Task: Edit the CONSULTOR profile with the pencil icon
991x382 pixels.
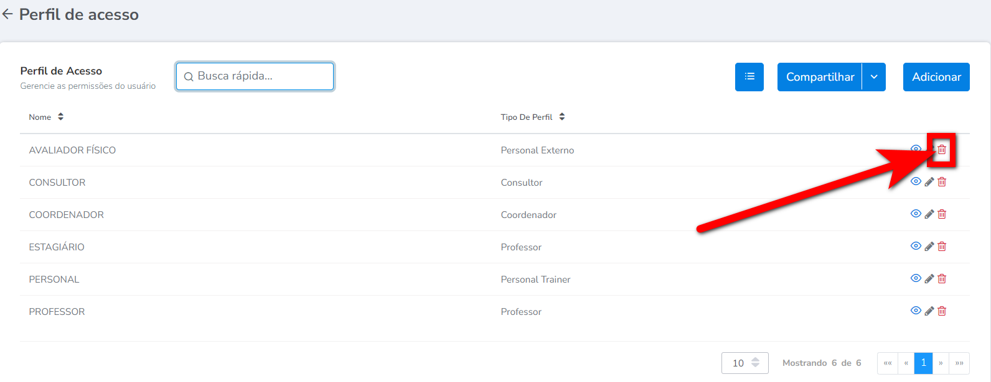Action: pyautogui.click(x=929, y=182)
